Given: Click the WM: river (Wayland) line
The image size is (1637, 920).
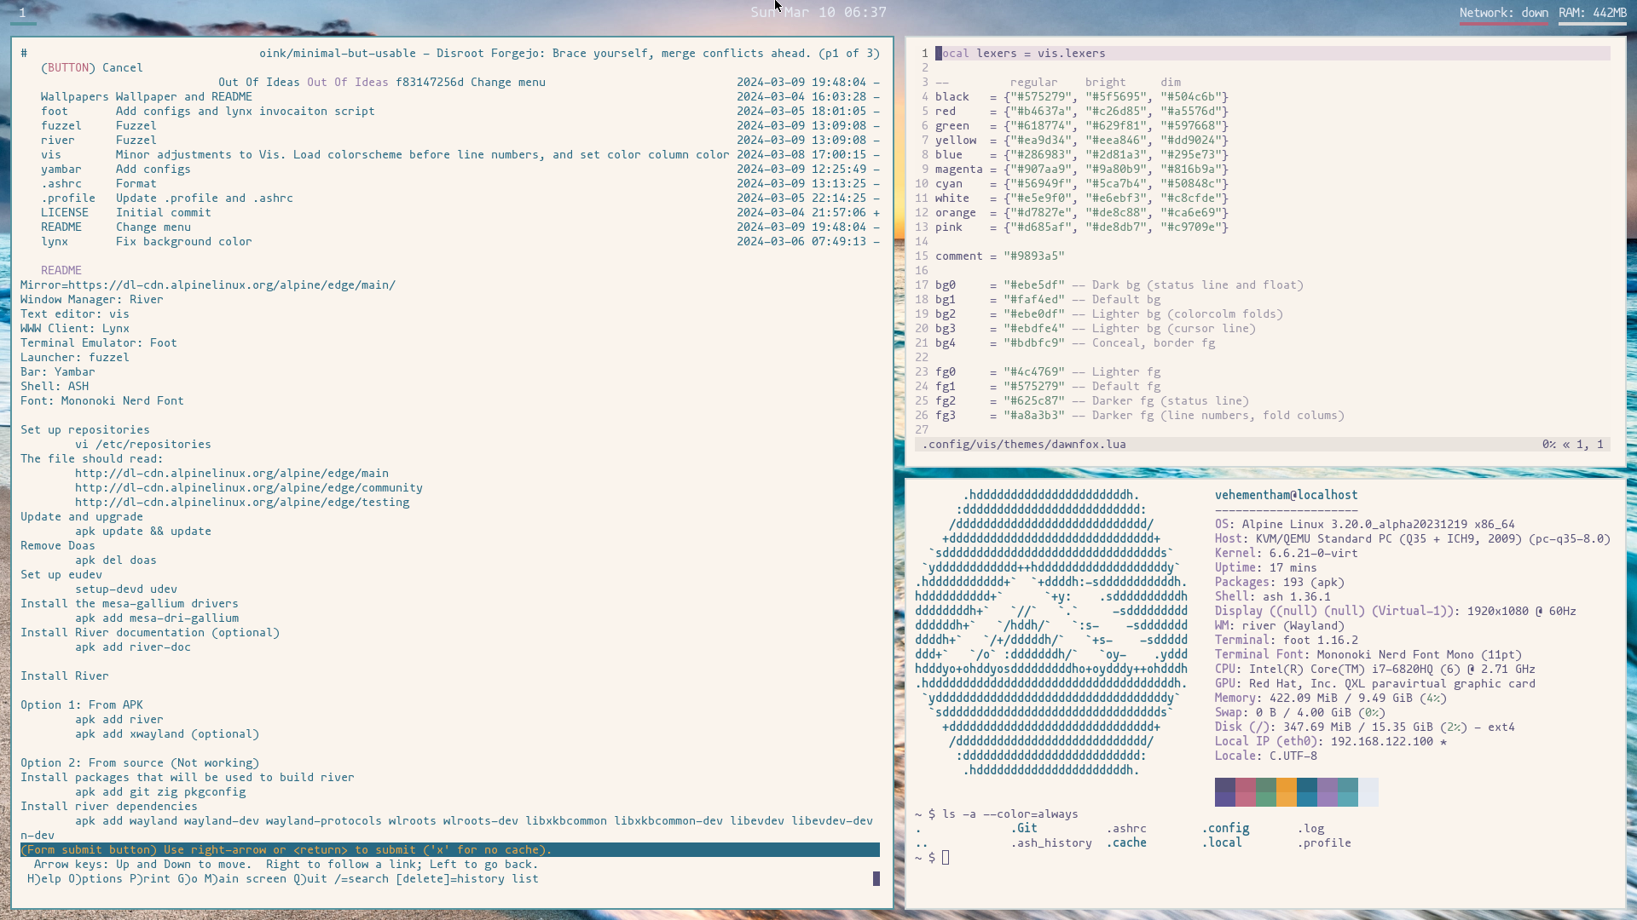Looking at the screenshot, I should point(1280,626).
